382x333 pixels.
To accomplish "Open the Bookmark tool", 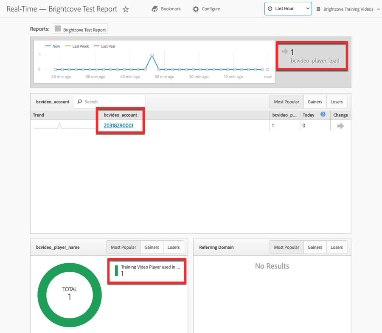I will pos(166,9).
